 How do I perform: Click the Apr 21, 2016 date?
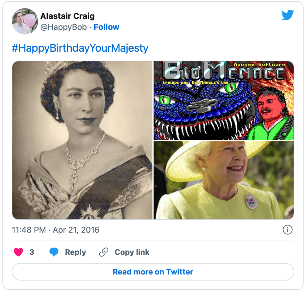point(76,230)
